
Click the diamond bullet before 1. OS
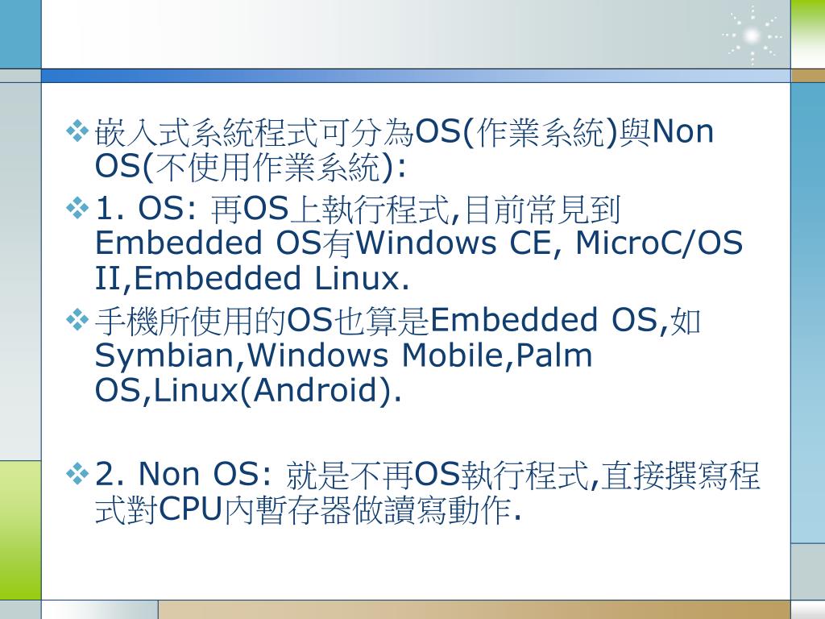(x=77, y=208)
